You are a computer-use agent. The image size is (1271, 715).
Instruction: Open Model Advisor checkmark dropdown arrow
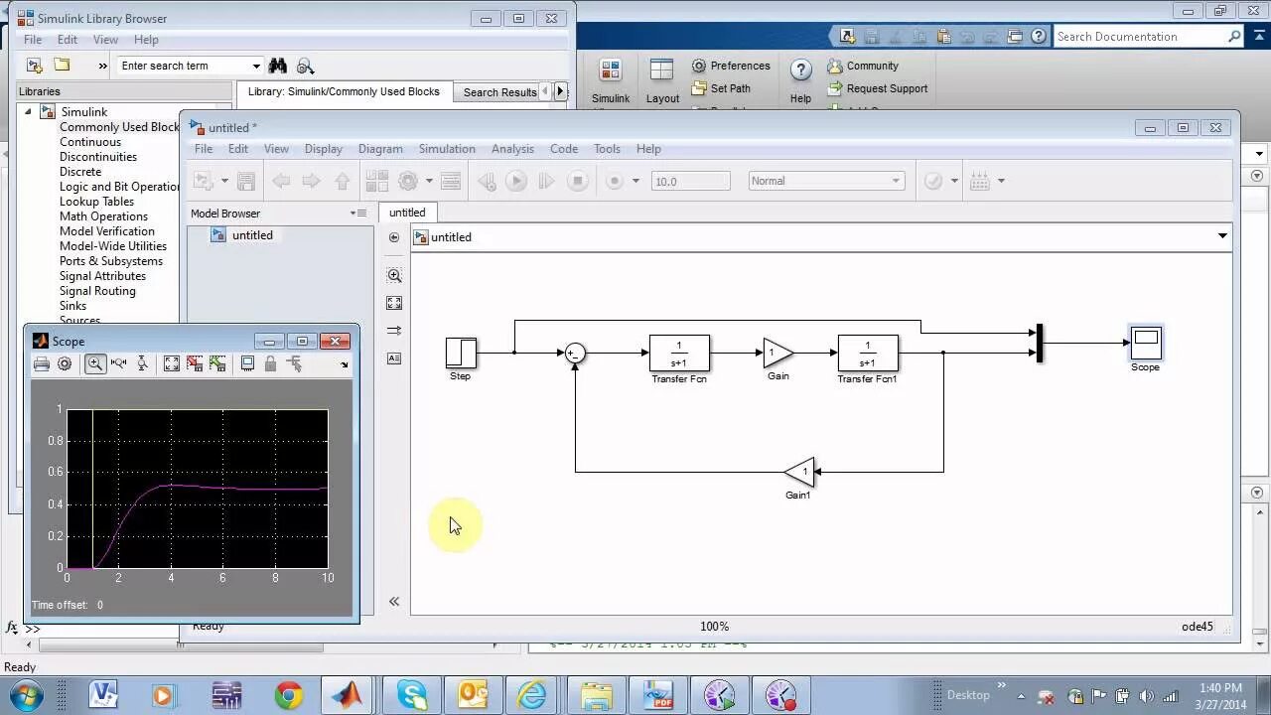[x=954, y=181]
